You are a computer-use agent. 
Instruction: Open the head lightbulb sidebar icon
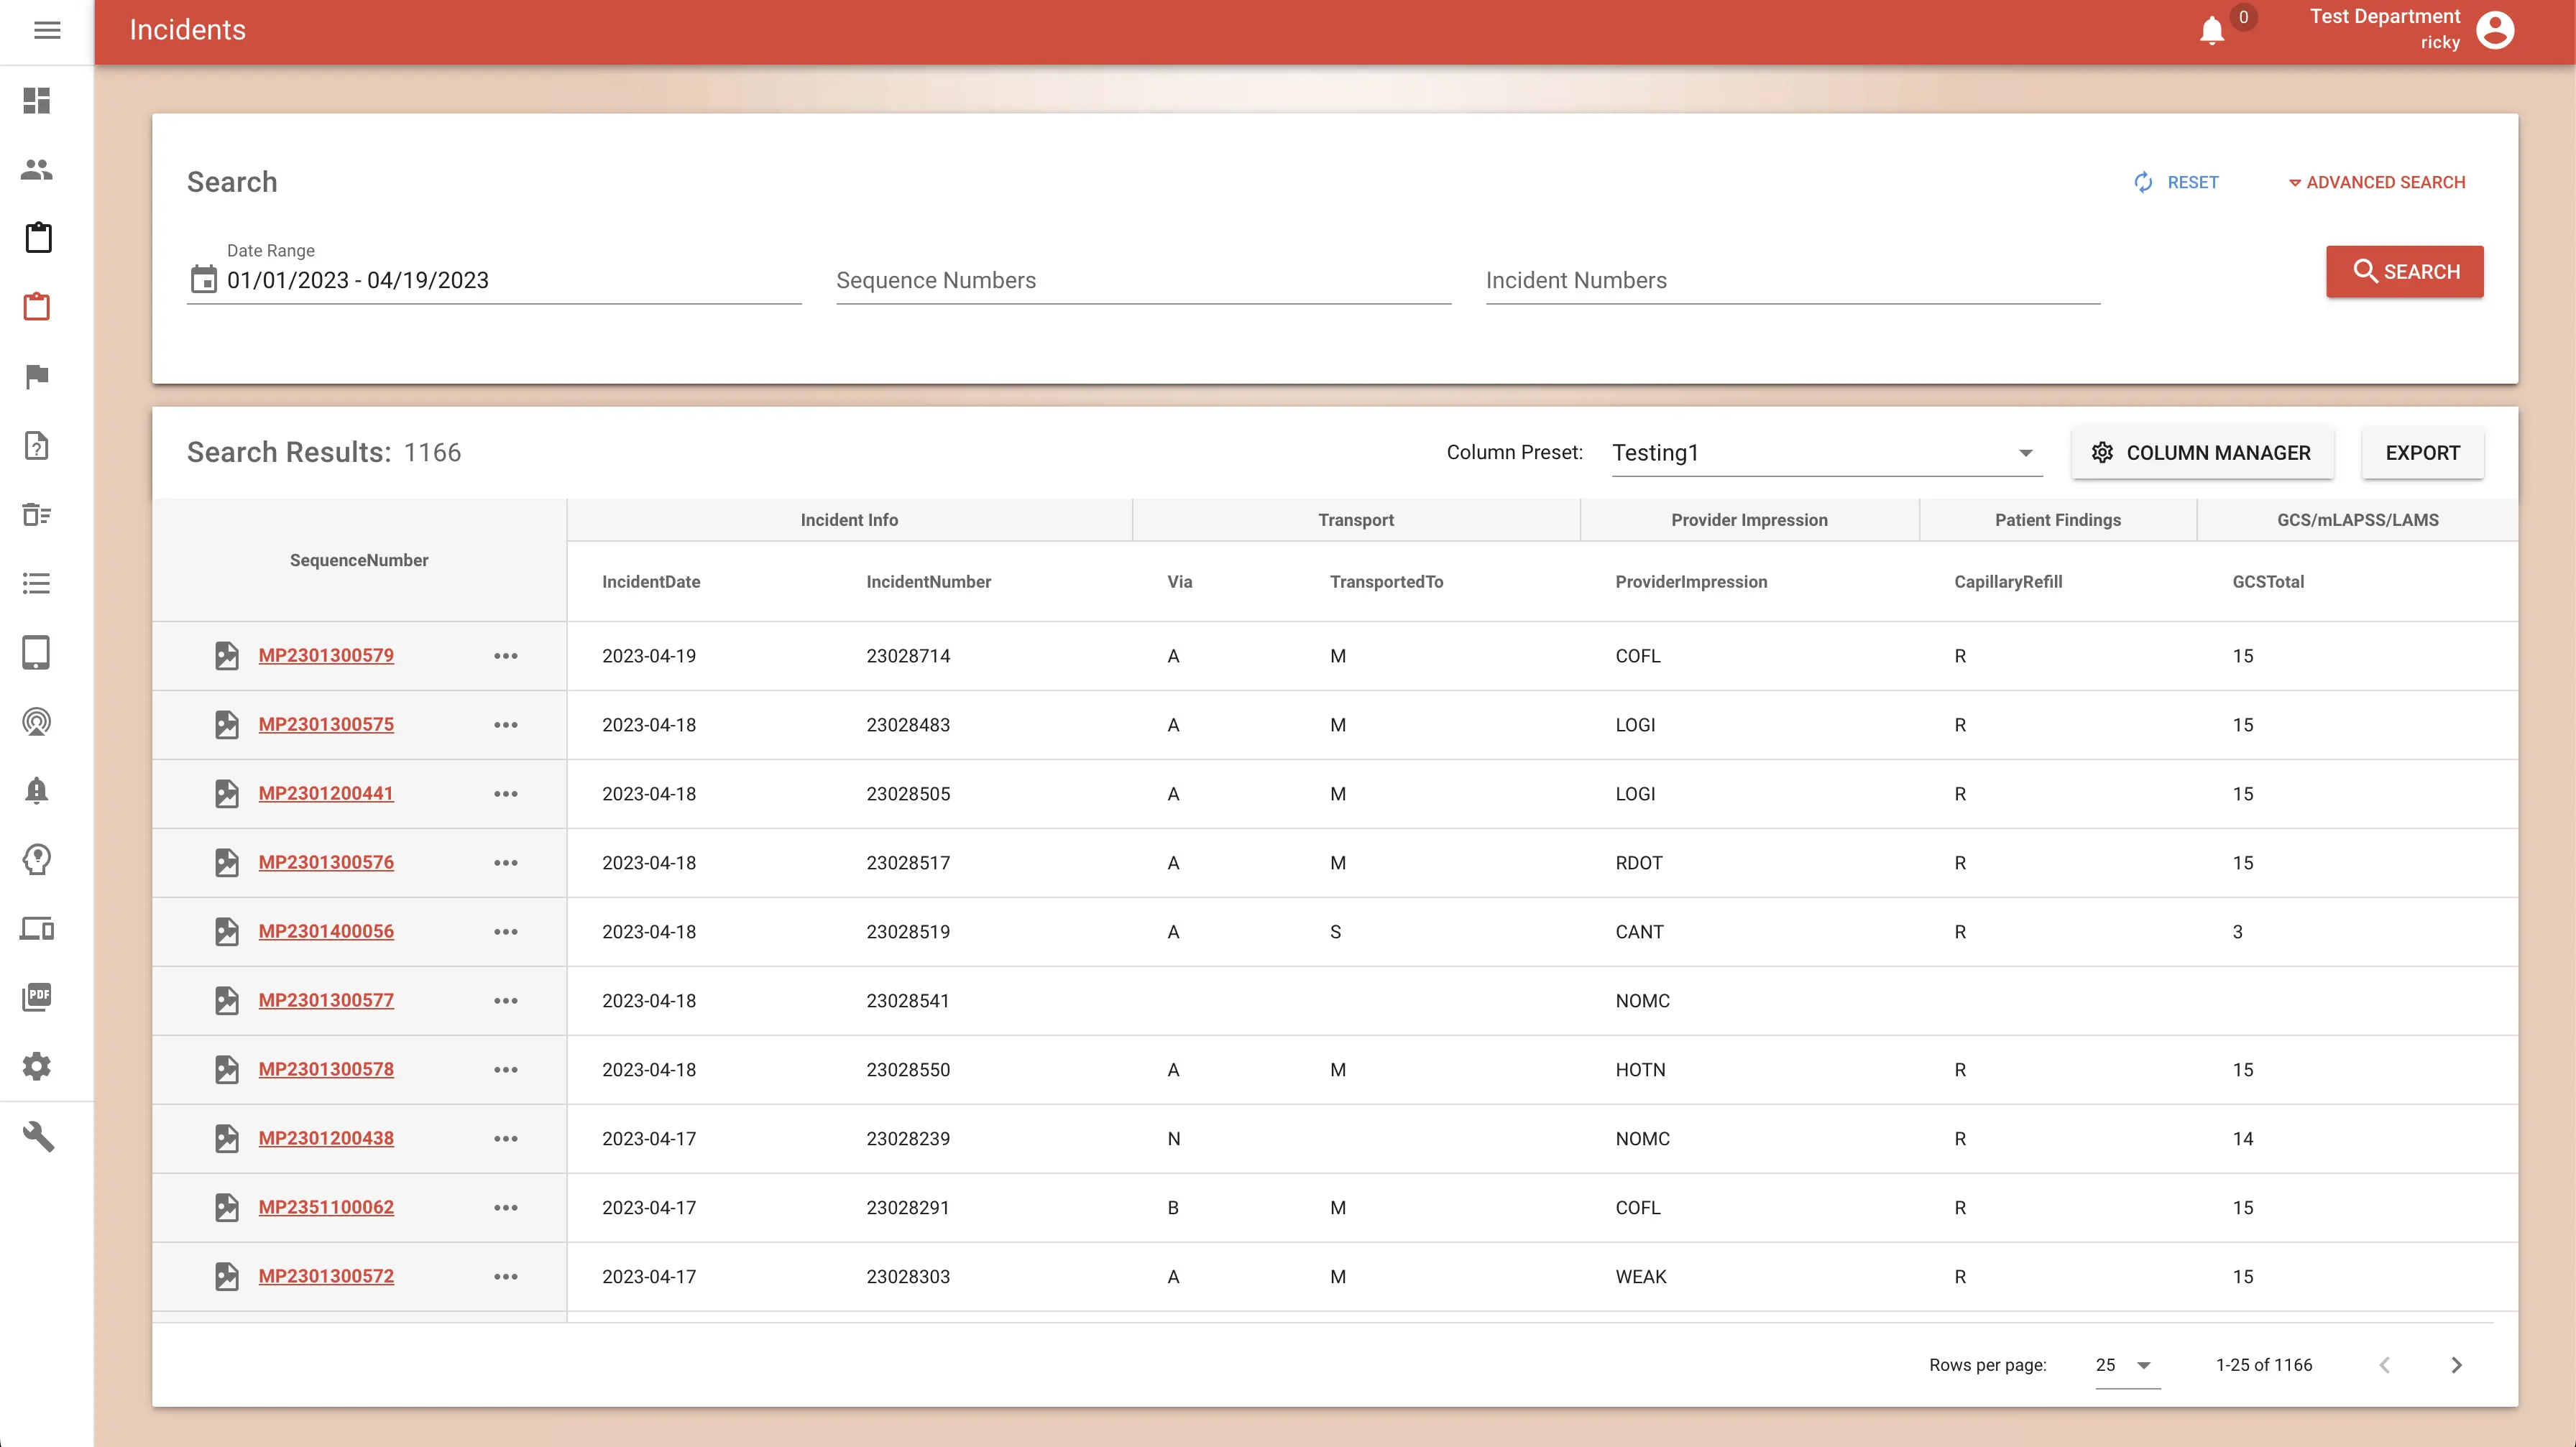(37, 859)
